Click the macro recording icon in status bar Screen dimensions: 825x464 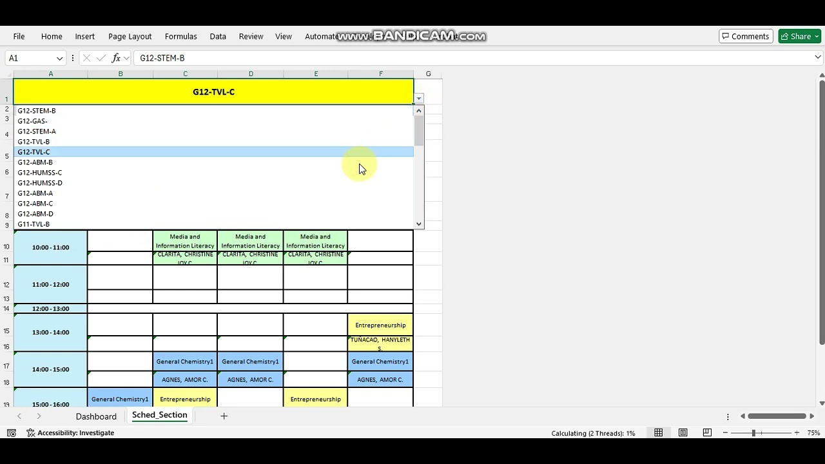(12, 433)
